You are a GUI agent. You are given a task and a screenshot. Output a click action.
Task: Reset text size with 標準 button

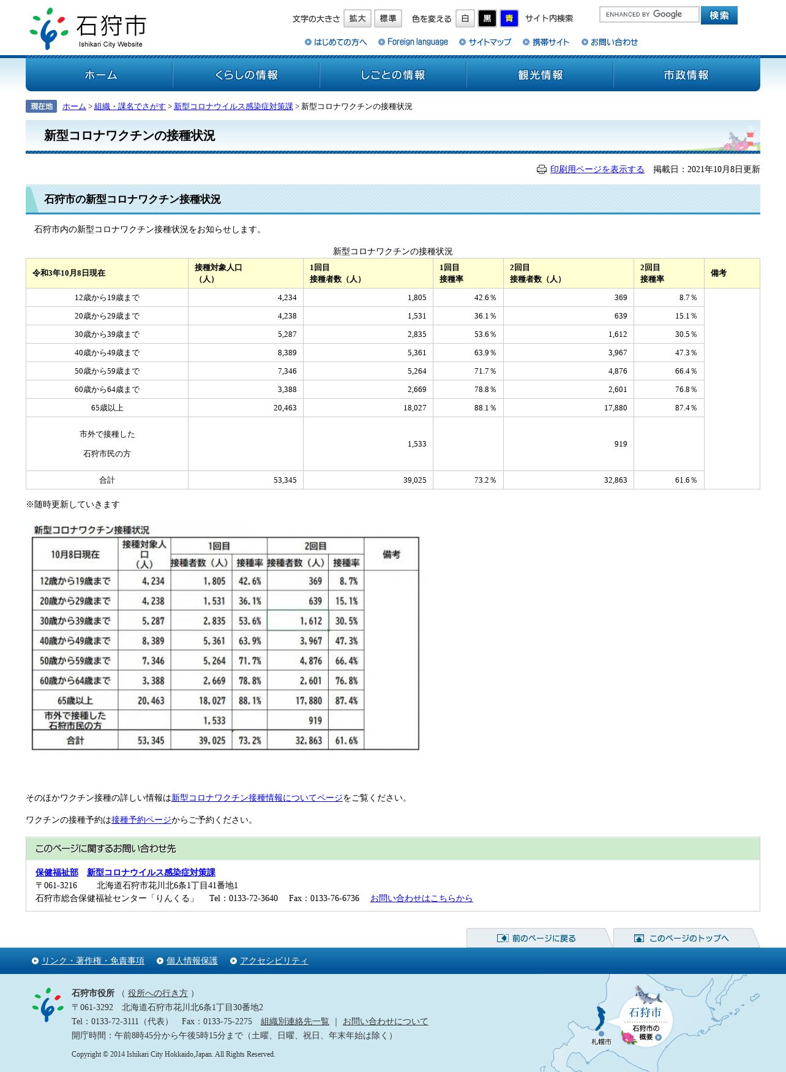point(388,18)
